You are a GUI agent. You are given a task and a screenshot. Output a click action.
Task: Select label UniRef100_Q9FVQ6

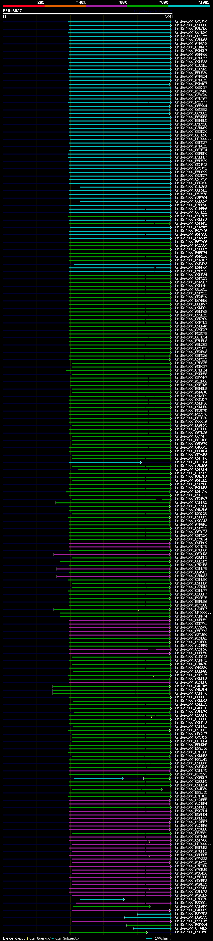pyautogui.click(x=191, y=840)
